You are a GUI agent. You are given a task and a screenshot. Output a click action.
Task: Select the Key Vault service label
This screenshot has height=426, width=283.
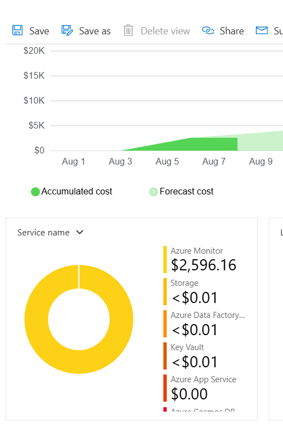[187, 347]
